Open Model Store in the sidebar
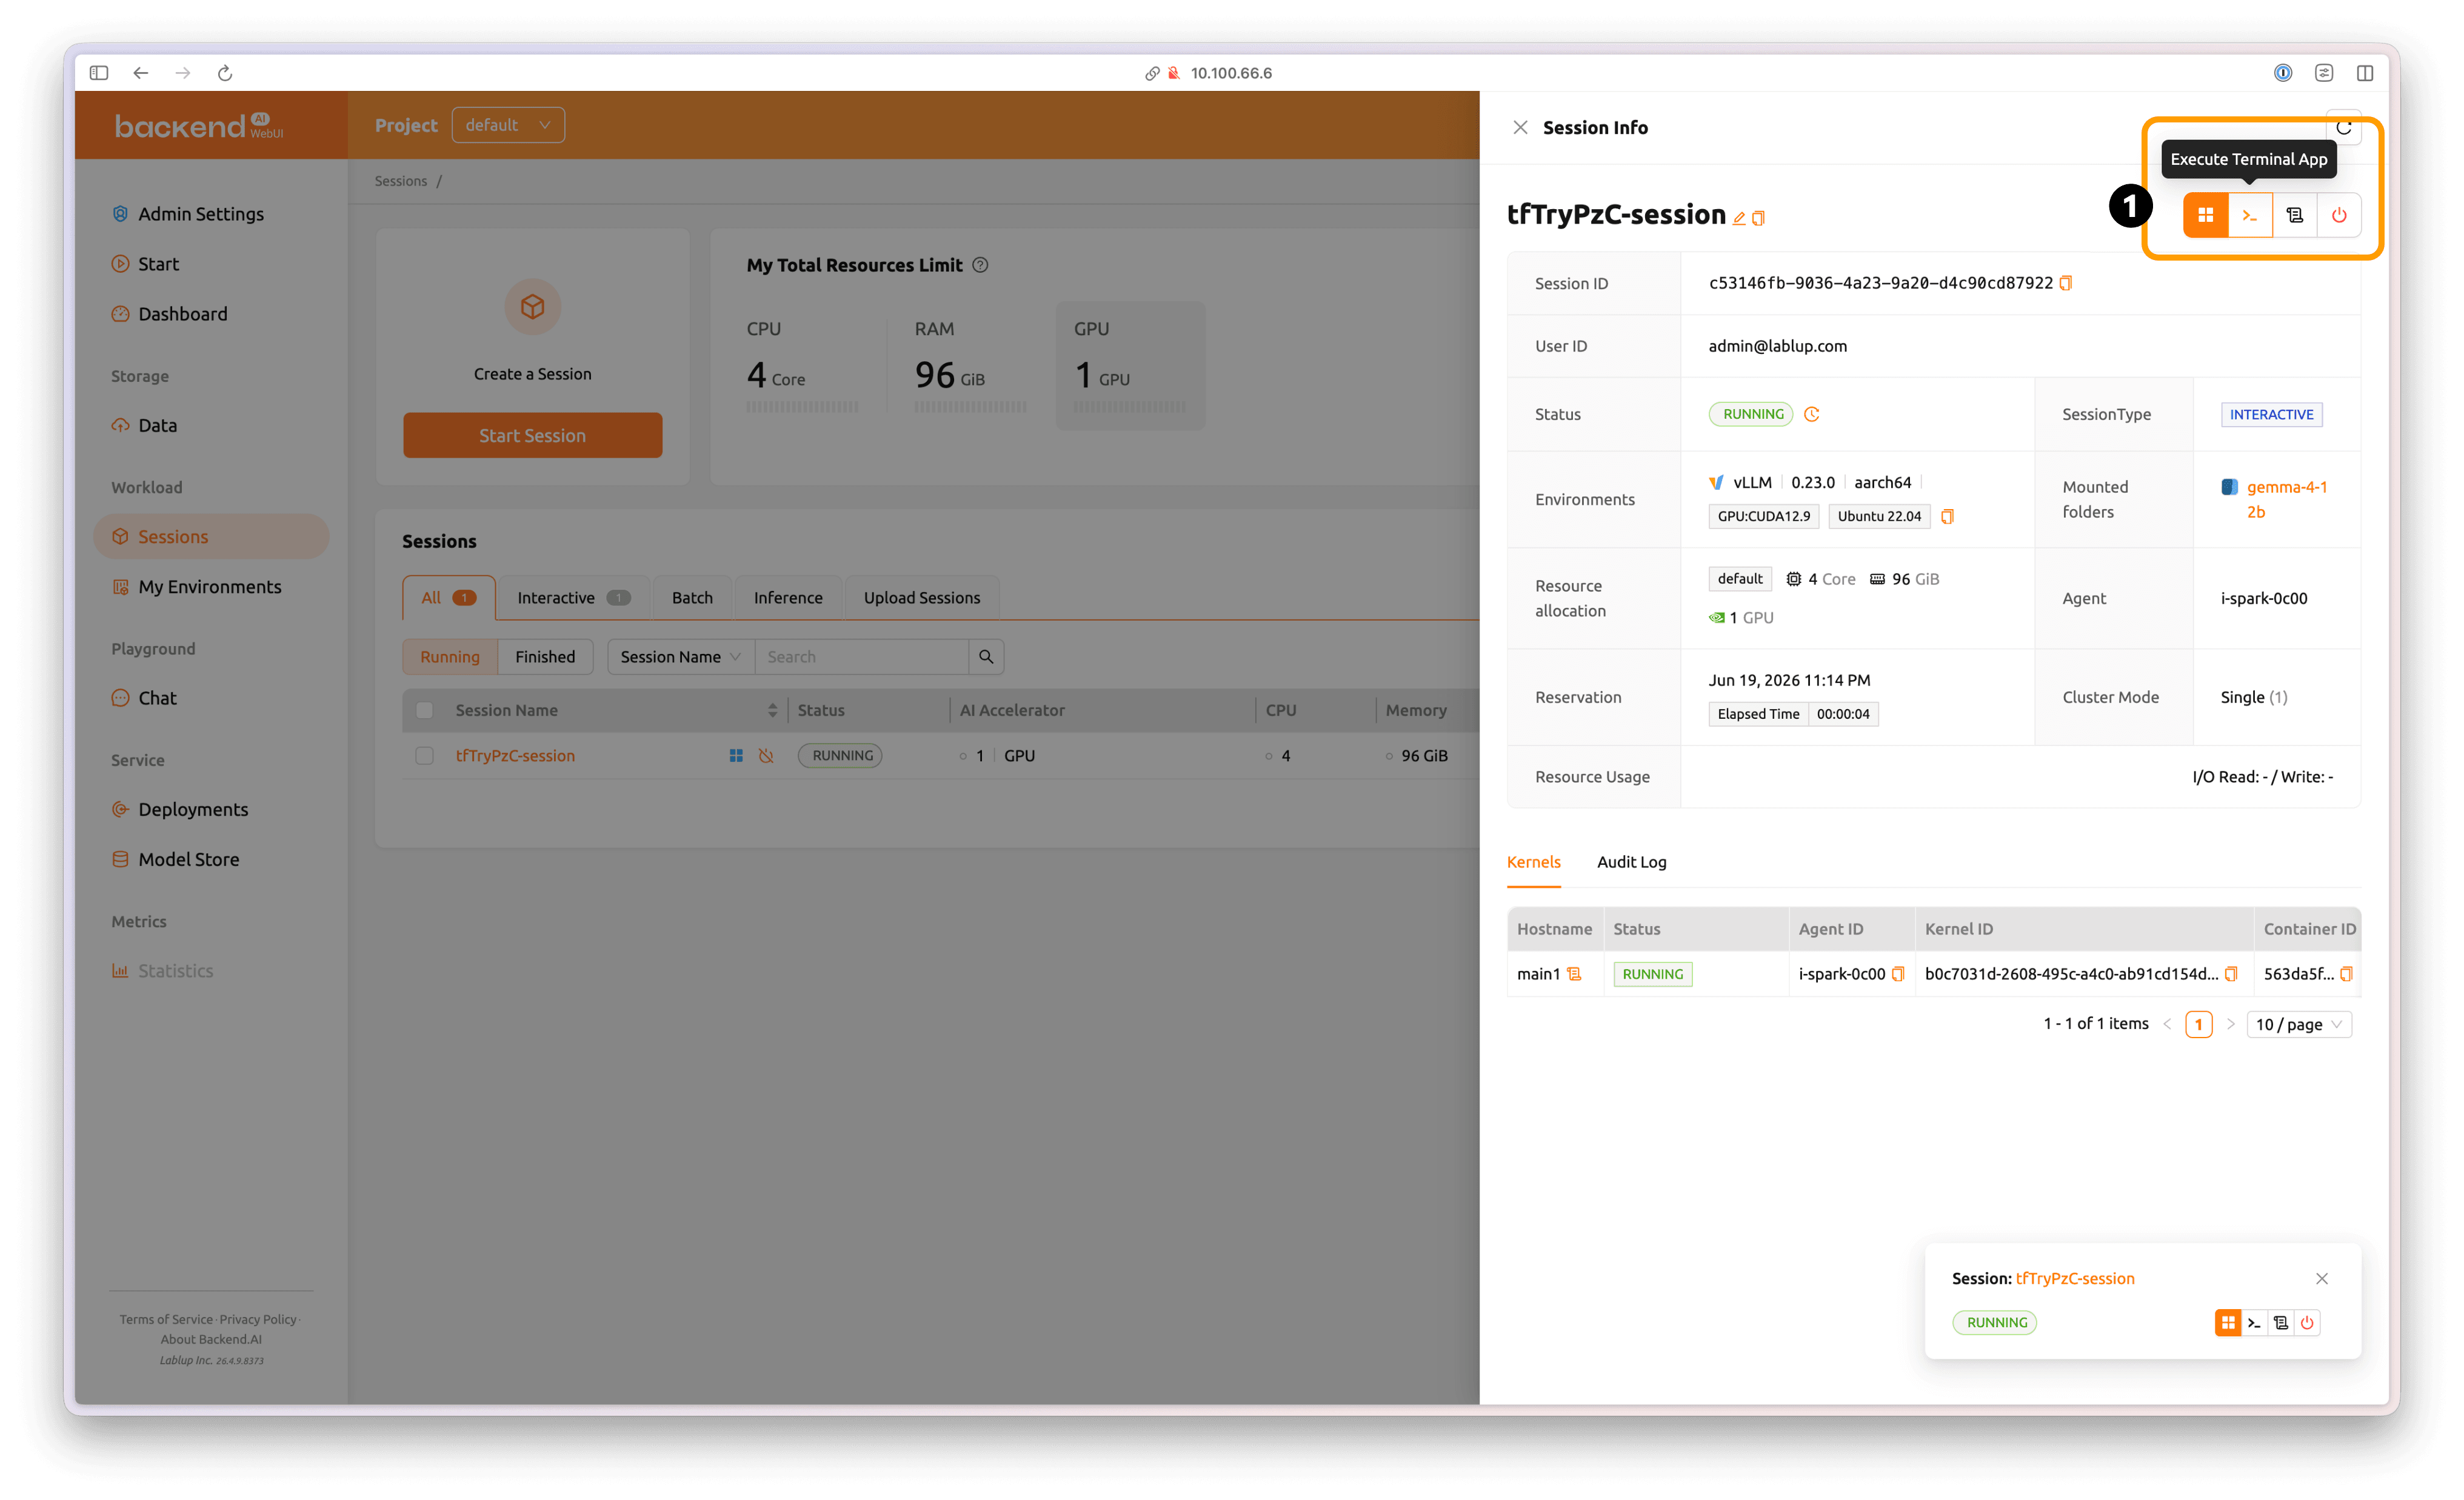The width and height of the screenshot is (2464, 1500). [188, 860]
